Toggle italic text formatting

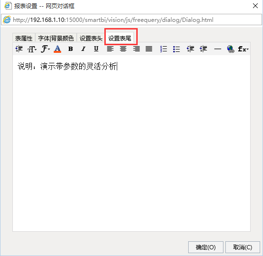(83, 49)
